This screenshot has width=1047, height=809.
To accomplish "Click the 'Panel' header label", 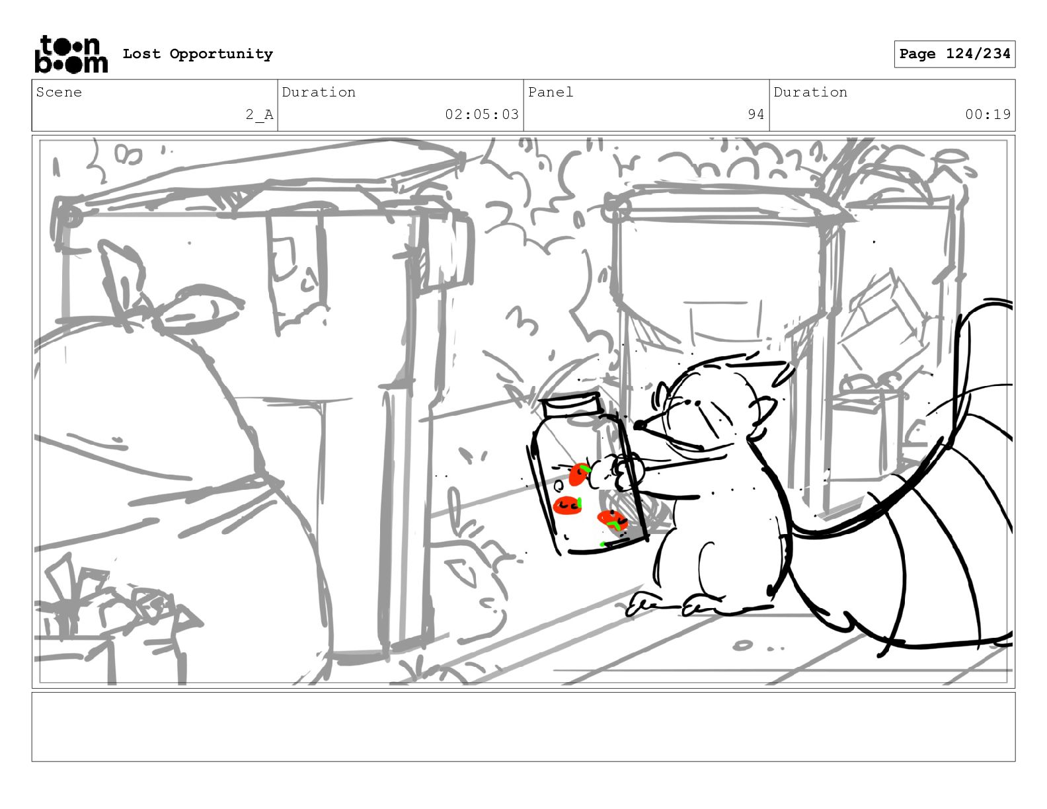I will pos(551,92).
